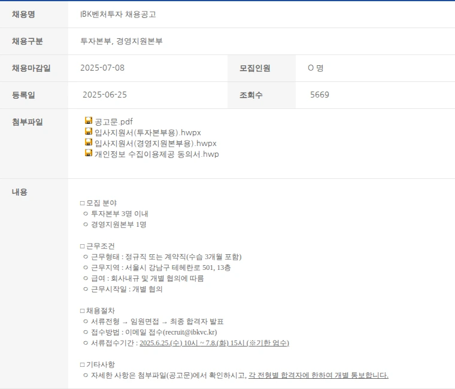Click the 내용 label cell

coord(34,284)
